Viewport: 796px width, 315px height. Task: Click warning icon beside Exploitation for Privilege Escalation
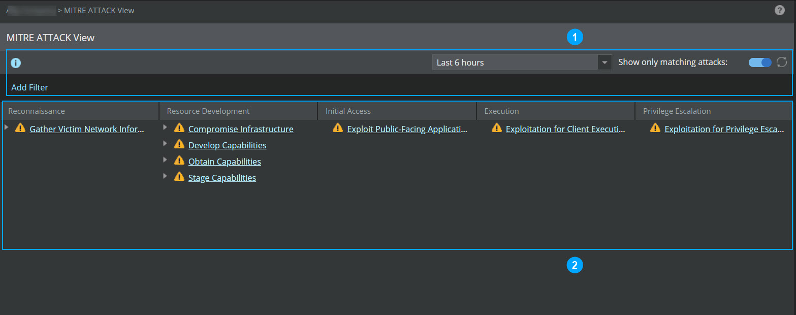(x=655, y=128)
